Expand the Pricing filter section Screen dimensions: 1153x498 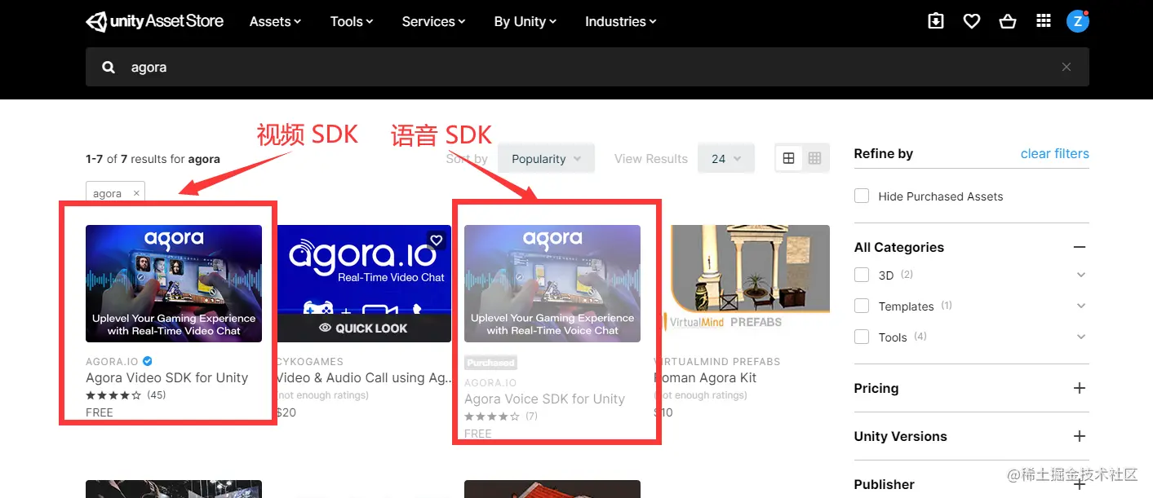(1080, 388)
